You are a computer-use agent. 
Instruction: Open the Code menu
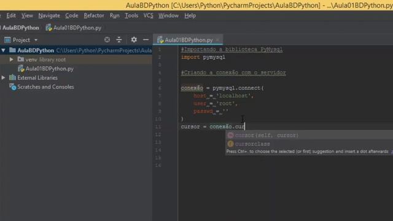(x=72, y=15)
